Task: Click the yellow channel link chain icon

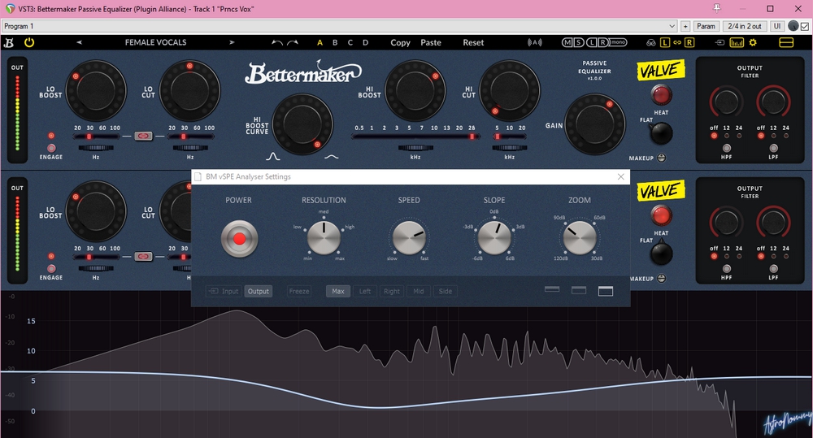Action: coord(676,42)
